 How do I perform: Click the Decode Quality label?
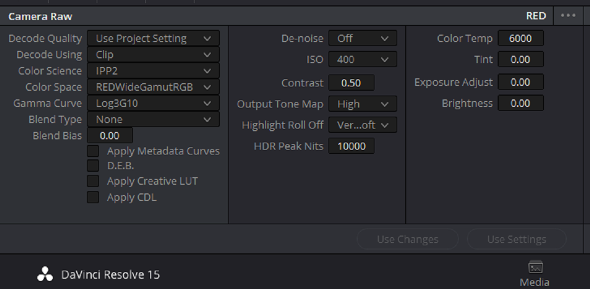(45, 38)
